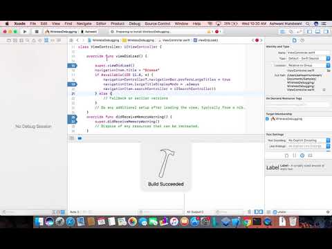Open the Ashwani device destination selector
Image resolution: width=332 pixels, height=249 pixels.
pyautogui.click(x=89, y=32)
